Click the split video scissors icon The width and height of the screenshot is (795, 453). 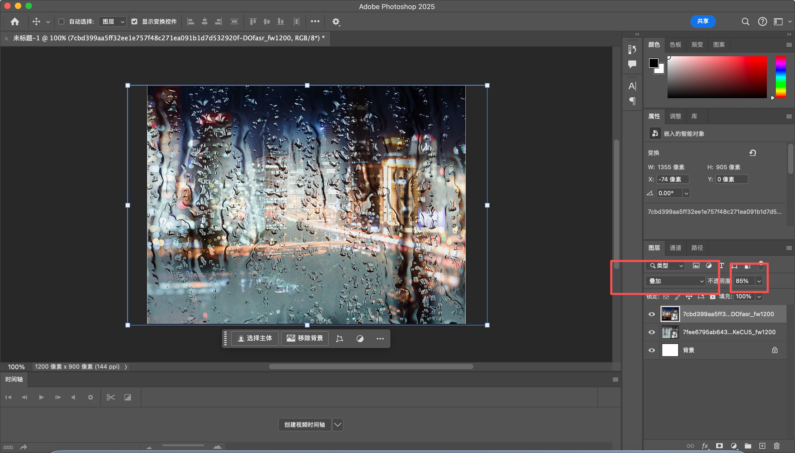point(110,397)
